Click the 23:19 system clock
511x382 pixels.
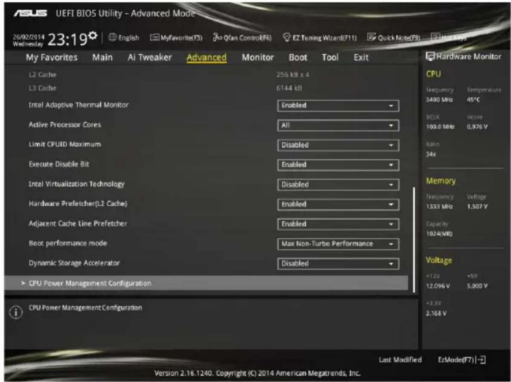68,40
